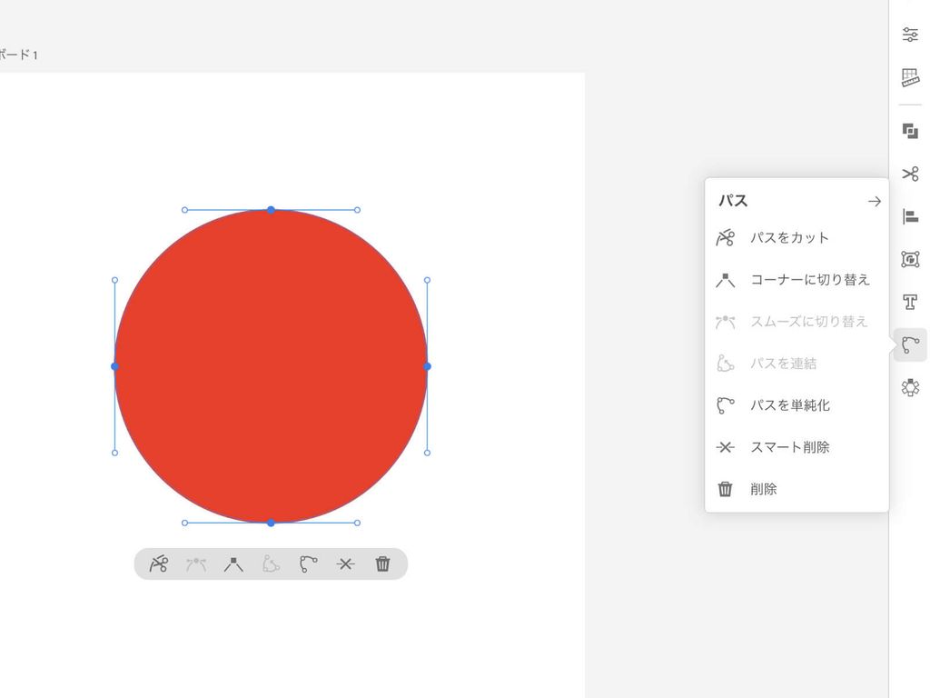Click the パス panel title

coord(733,201)
